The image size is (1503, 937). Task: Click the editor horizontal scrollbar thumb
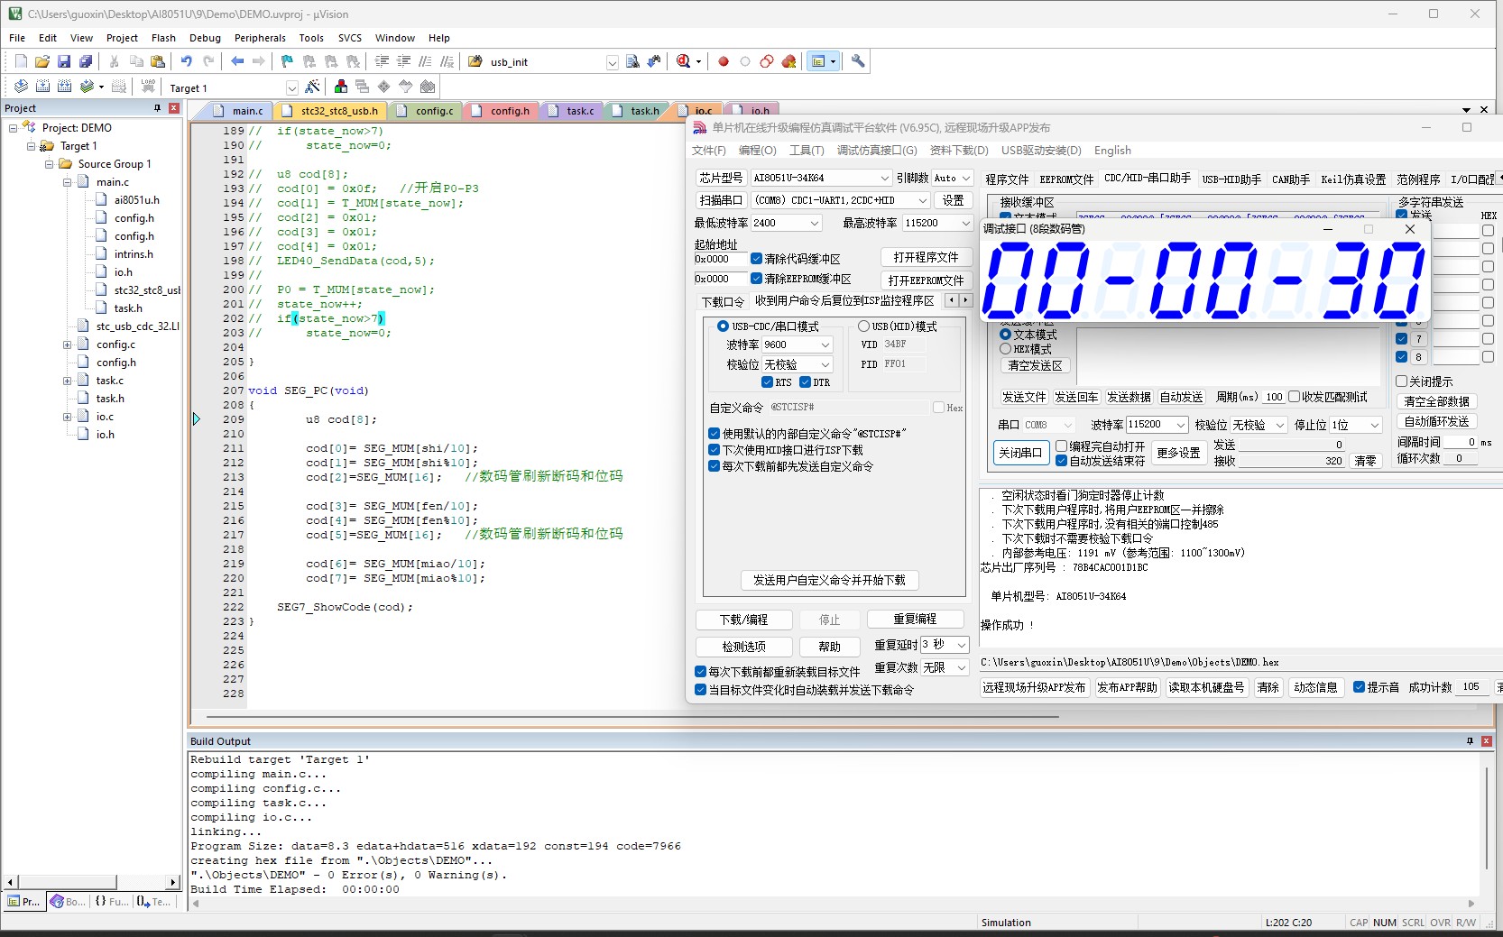point(632,717)
